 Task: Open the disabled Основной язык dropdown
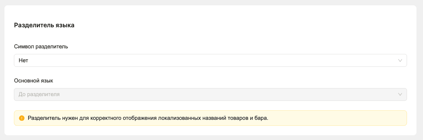210,94
